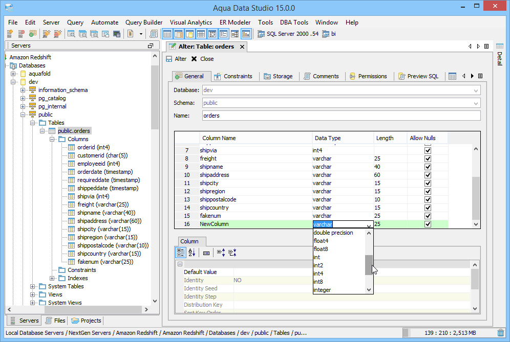Click the alphabetical sort icon in Column panel
Screen dimensions: 510x342
point(192,253)
